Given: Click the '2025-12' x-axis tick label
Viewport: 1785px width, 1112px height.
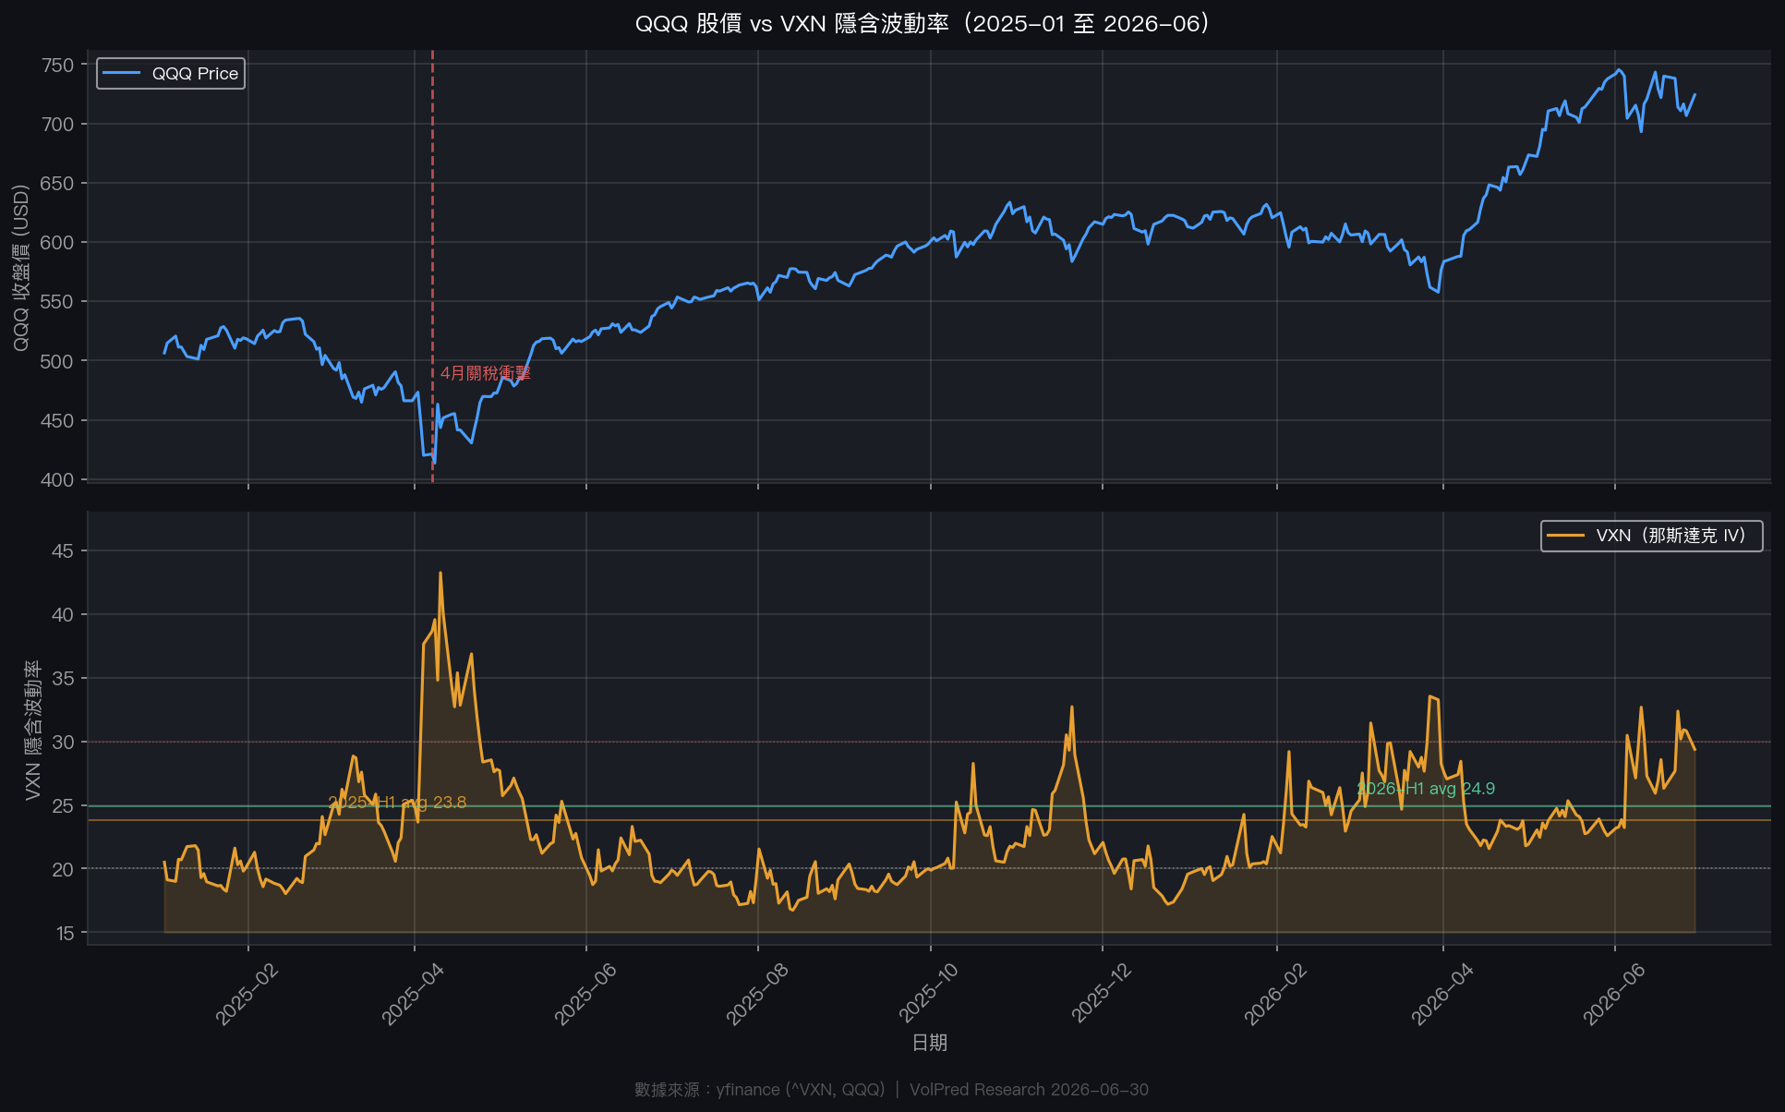Looking at the screenshot, I should click(1102, 994).
